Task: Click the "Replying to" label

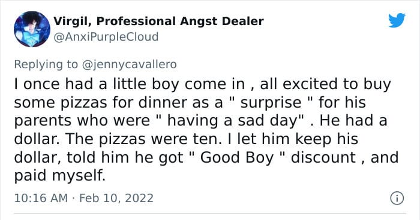Action: click(x=46, y=65)
